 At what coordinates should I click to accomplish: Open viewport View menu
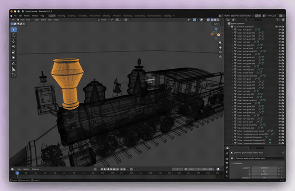coord(37,20)
